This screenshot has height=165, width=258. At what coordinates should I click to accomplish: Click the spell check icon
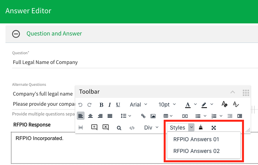(236, 104)
